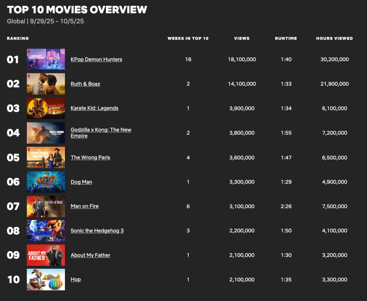The image size is (367, 301).
Task: Click the 1:35 runtime value for Hop
Action: click(286, 279)
